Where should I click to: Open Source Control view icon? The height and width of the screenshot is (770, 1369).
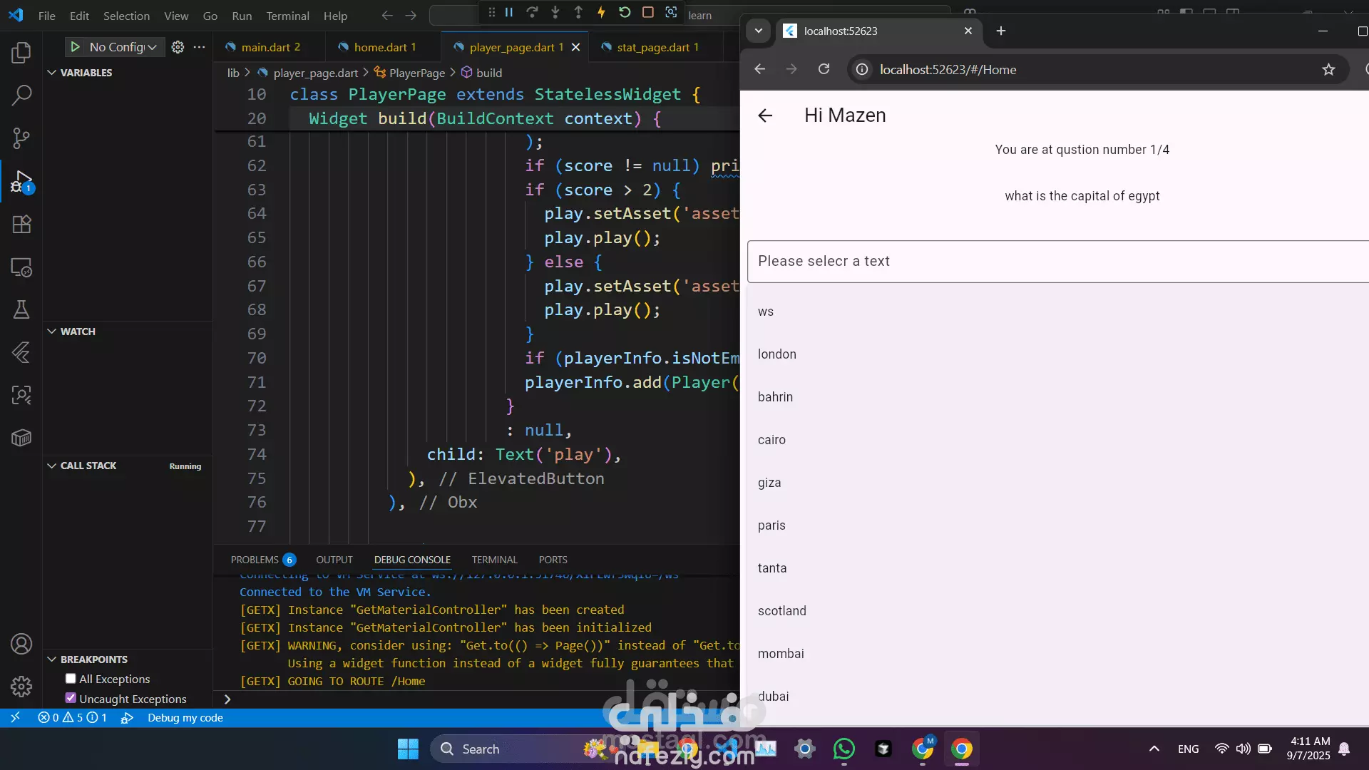(21, 138)
